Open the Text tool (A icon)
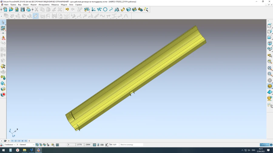Viewport: 273px width, 153px height. 117,10
